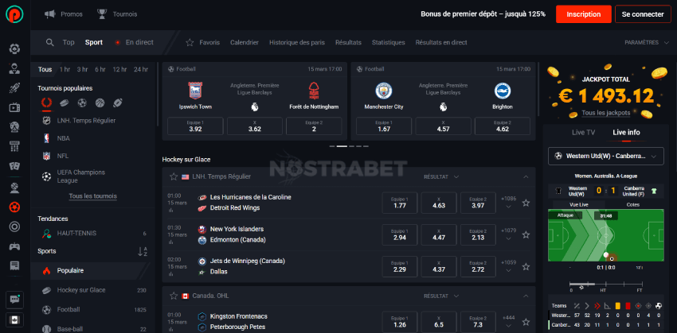Image resolution: width=677 pixels, height=333 pixels.
Task: Expand +1079 more markets
Action: [x=508, y=234]
